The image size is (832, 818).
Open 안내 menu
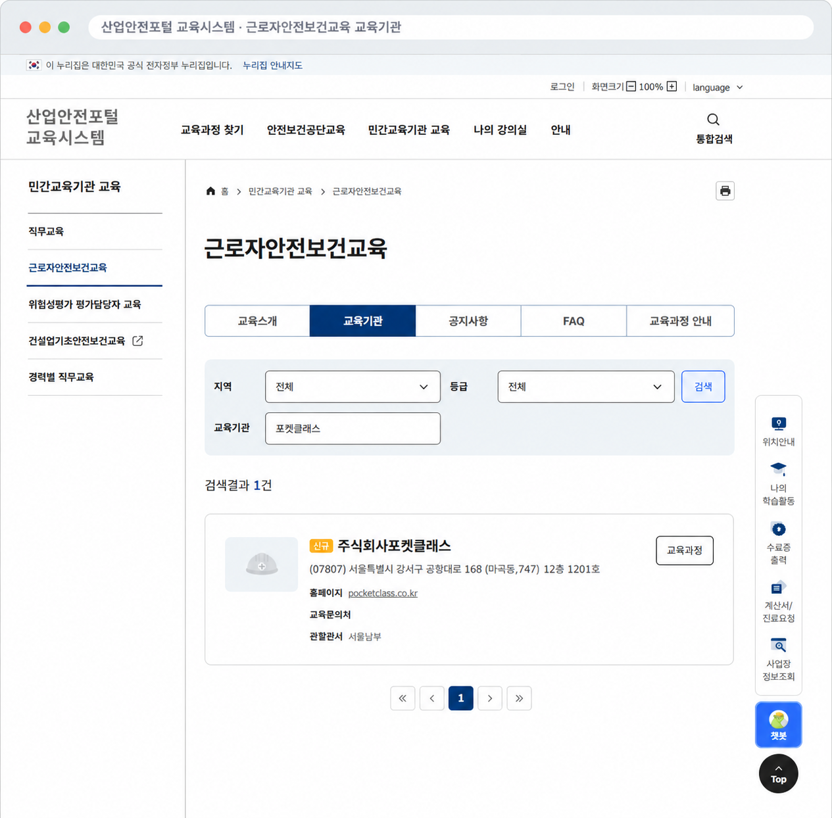[560, 130]
